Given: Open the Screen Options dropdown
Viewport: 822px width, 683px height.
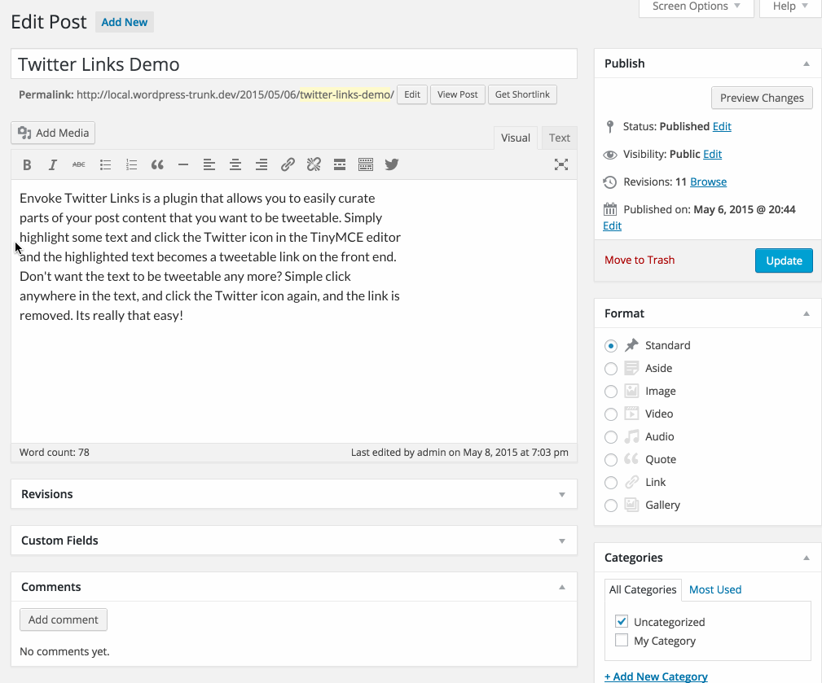Looking at the screenshot, I should [696, 7].
